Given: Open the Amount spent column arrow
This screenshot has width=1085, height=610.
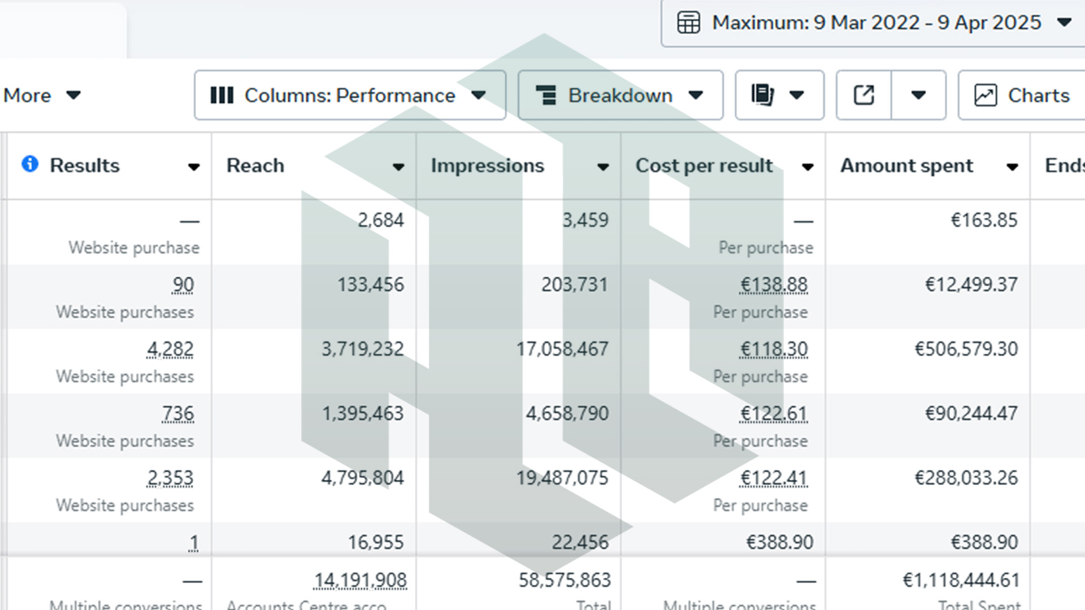Looking at the screenshot, I should click(1012, 167).
